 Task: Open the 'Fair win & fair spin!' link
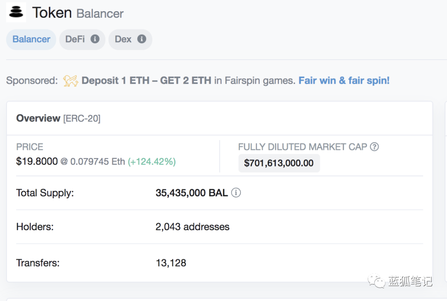coord(344,80)
